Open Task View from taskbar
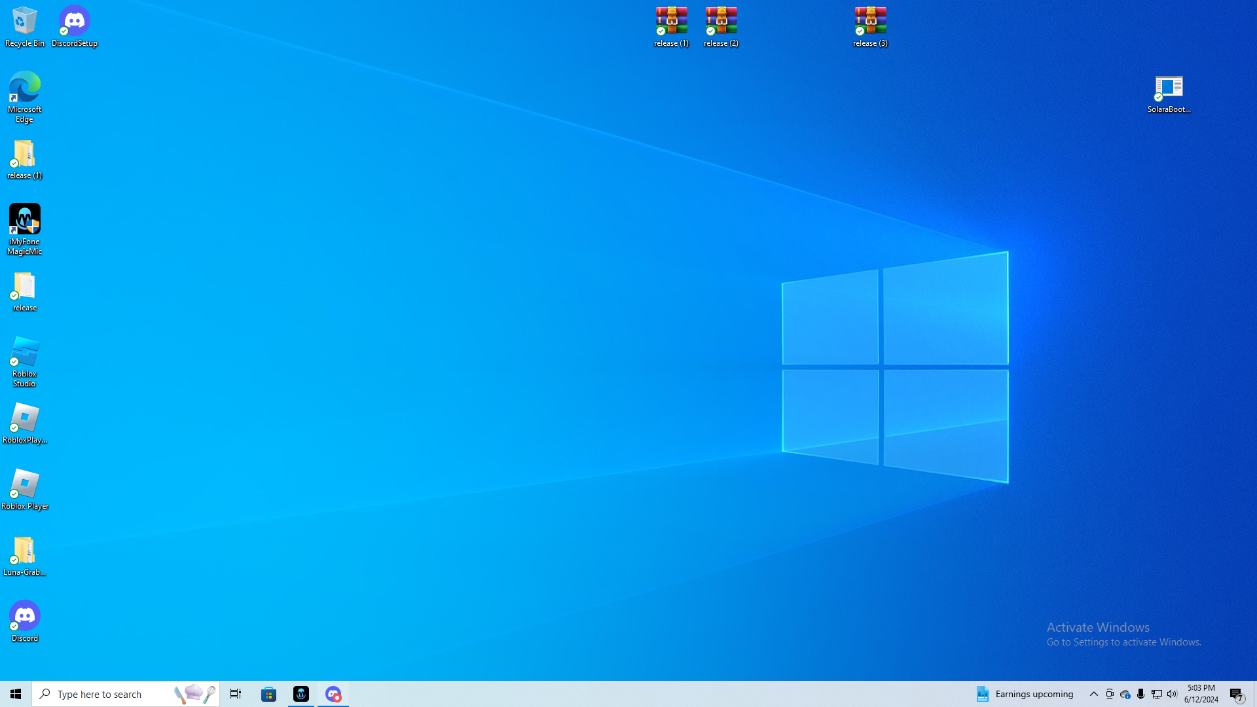The width and height of the screenshot is (1257, 707). pos(236,694)
